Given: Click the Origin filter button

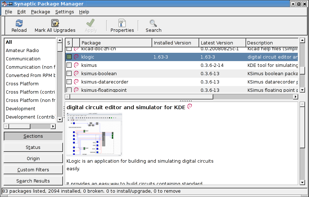Looking at the screenshot, I should [33, 159].
